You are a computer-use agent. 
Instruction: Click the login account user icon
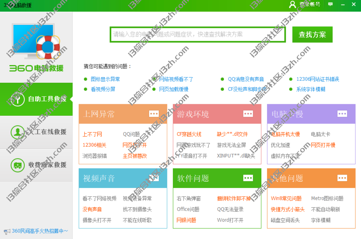pyautogui.click(x=292, y=4)
